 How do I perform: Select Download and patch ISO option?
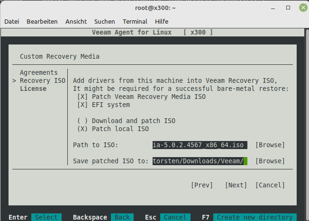126,121
